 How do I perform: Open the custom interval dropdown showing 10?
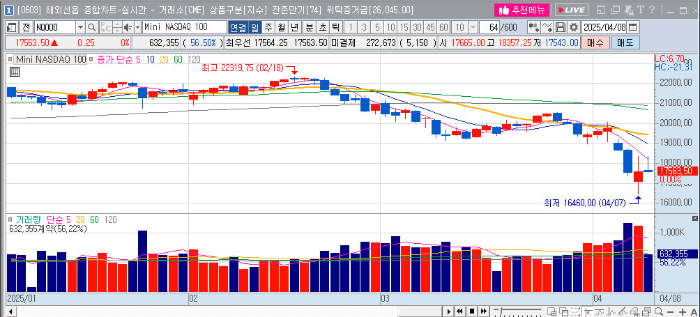coord(473,27)
